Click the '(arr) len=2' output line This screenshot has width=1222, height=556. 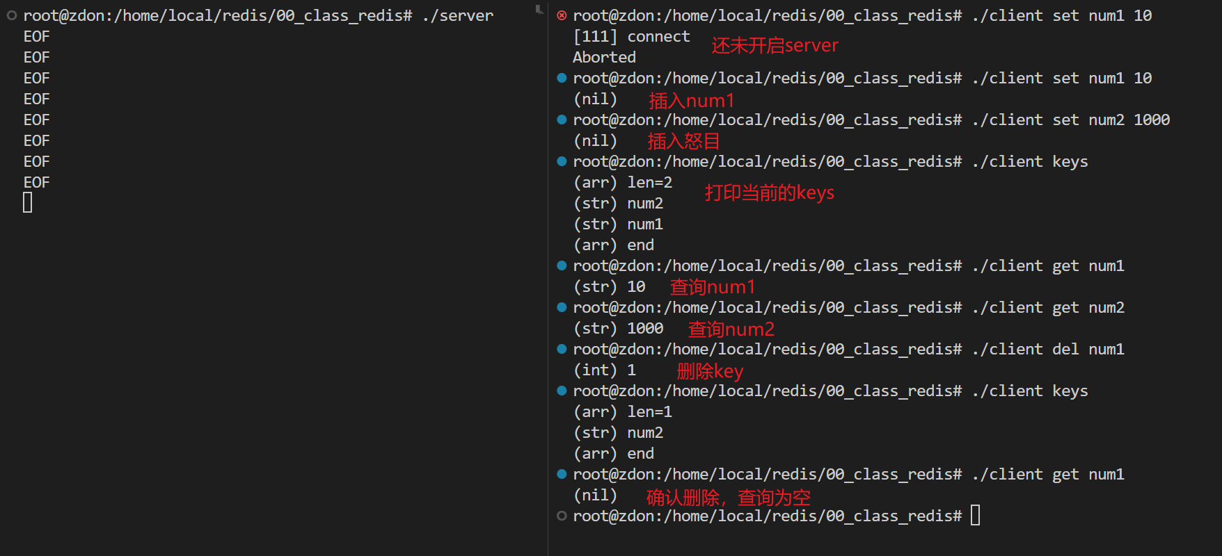click(622, 182)
